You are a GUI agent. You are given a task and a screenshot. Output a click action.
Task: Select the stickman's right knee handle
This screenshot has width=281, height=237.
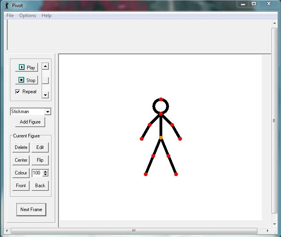(x=168, y=156)
